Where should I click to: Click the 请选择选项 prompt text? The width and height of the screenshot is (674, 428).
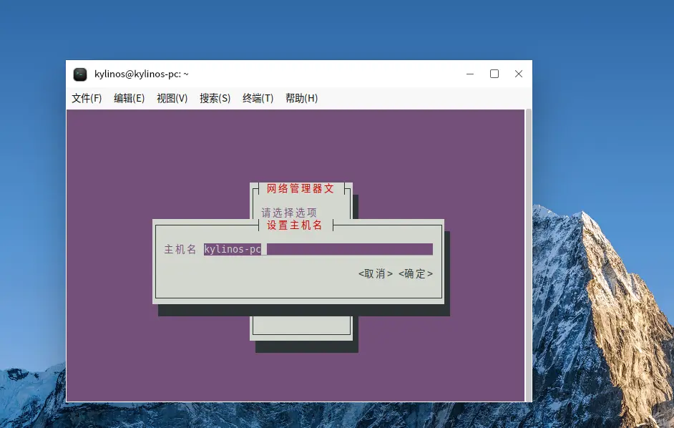click(289, 213)
